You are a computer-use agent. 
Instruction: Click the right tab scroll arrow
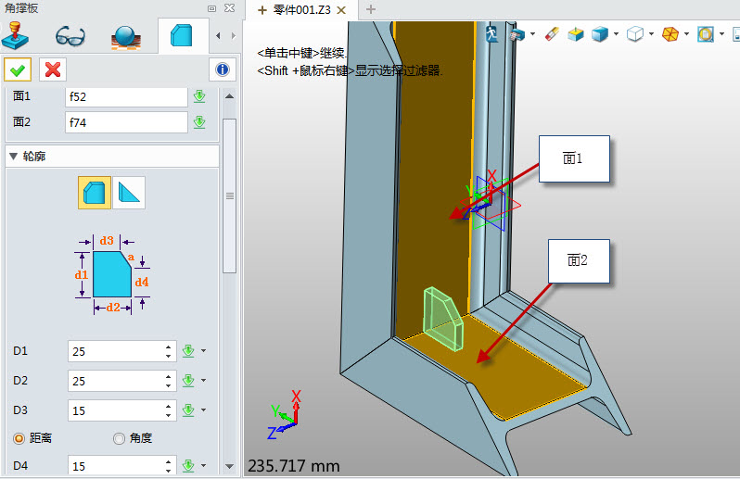[x=233, y=36]
